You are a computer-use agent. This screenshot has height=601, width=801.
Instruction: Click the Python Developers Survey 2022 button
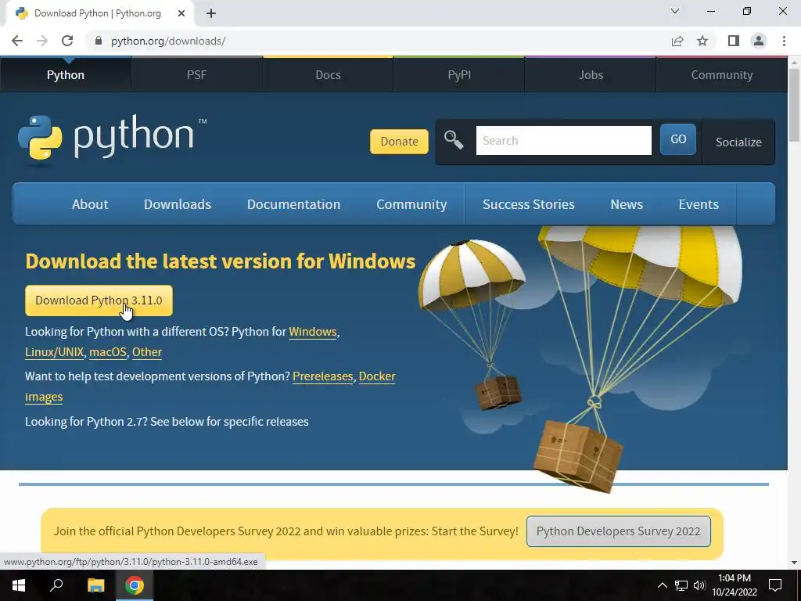tap(618, 531)
